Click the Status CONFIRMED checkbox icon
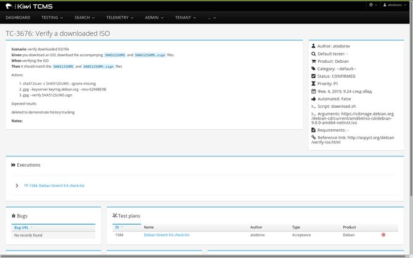This screenshot has width=413, height=258. tap(313, 76)
